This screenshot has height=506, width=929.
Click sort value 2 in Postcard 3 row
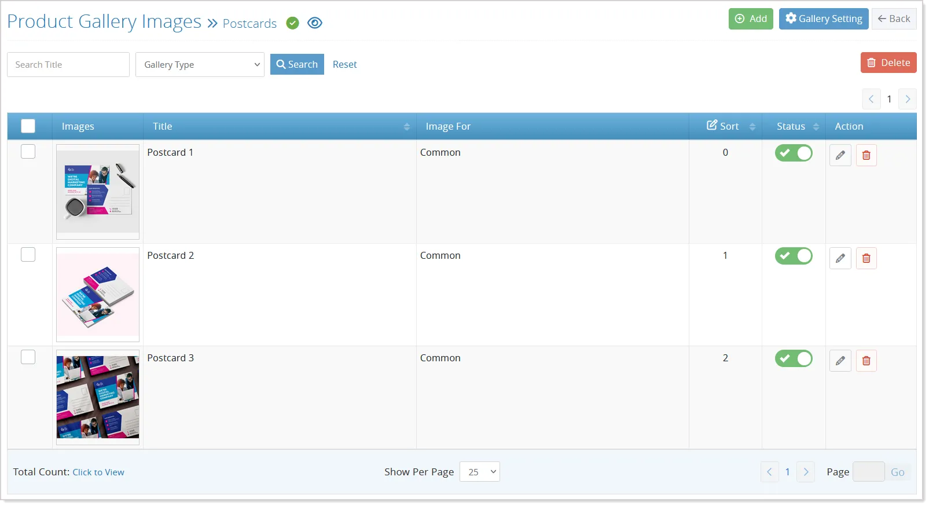[725, 358]
